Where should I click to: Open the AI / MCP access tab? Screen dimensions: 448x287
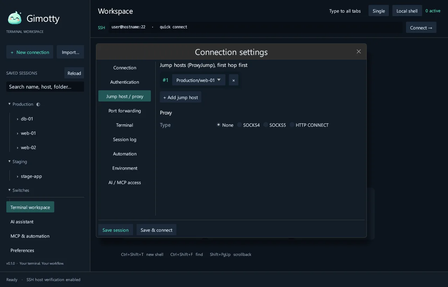coord(125,182)
